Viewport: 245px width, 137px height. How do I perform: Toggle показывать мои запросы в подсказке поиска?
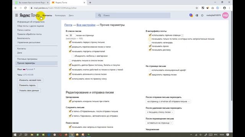[70, 127]
